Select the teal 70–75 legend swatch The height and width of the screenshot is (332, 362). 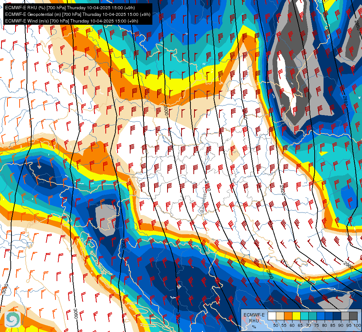click(x=312, y=316)
